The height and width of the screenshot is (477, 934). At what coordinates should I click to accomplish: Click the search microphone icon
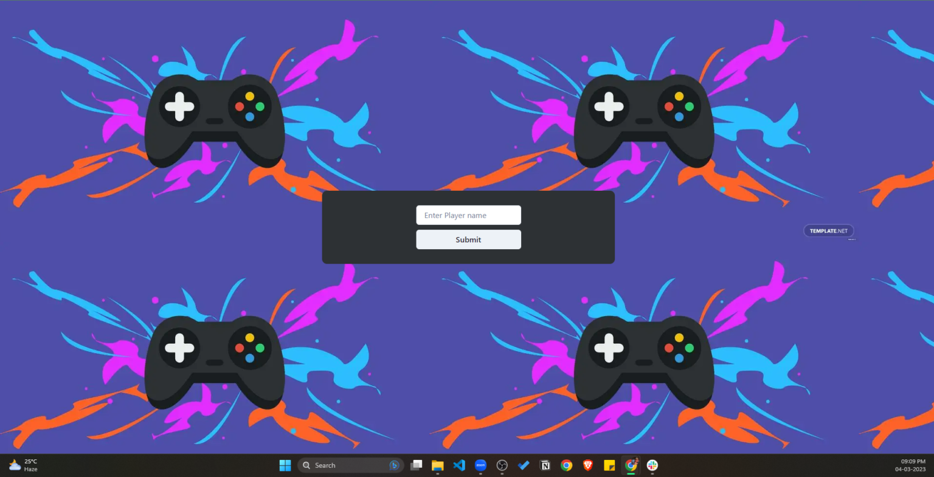coord(394,465)
